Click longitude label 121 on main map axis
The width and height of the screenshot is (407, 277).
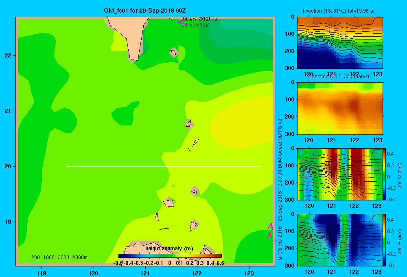[x=145, y=273]
